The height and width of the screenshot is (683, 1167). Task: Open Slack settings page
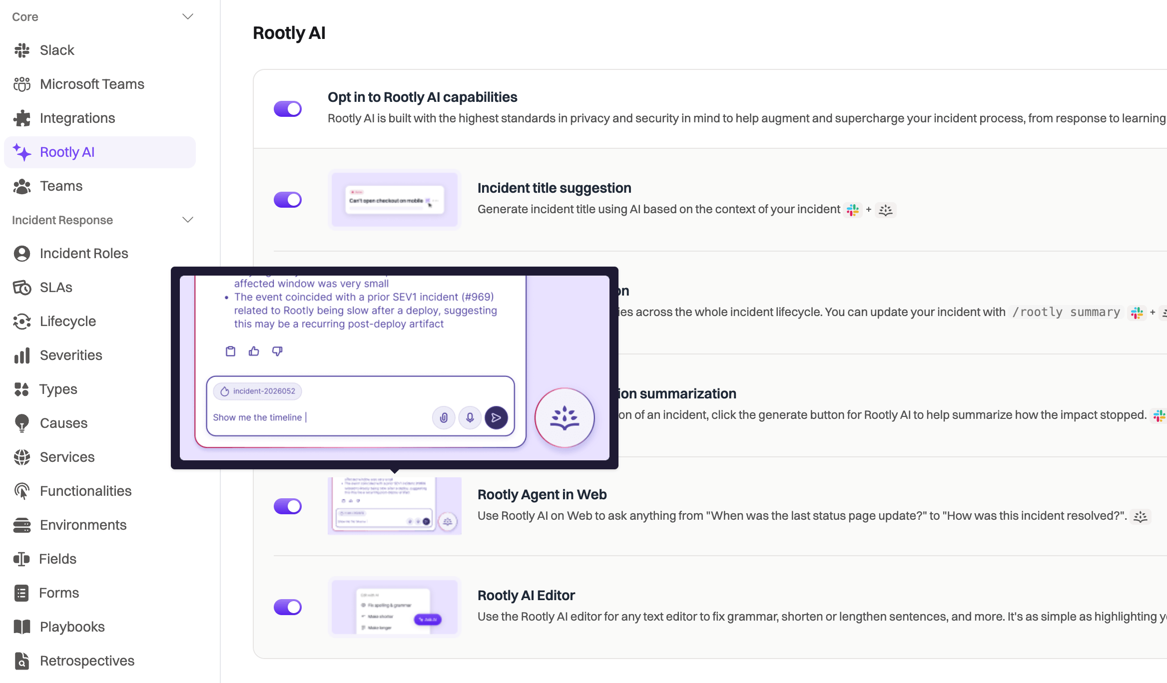(x=100, y=50)
